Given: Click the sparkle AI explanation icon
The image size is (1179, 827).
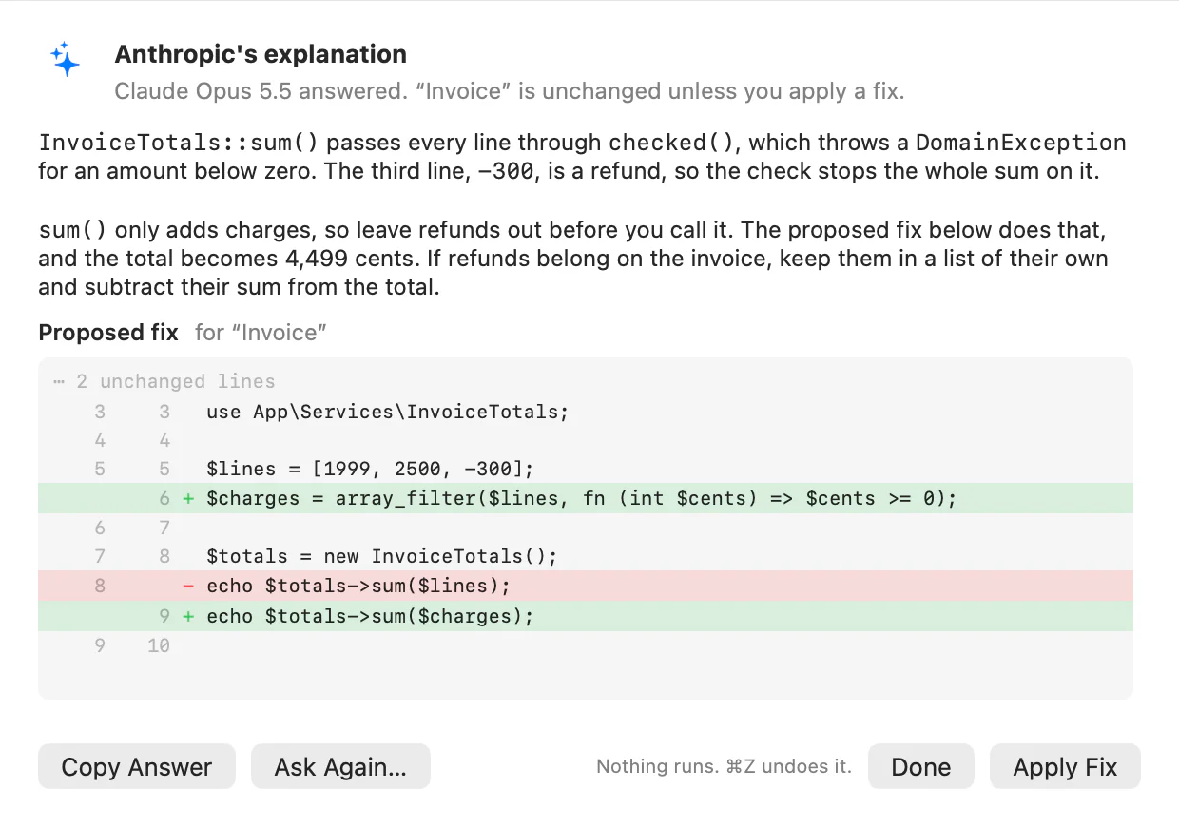Looking at the screenshot, I should (65, 59).
